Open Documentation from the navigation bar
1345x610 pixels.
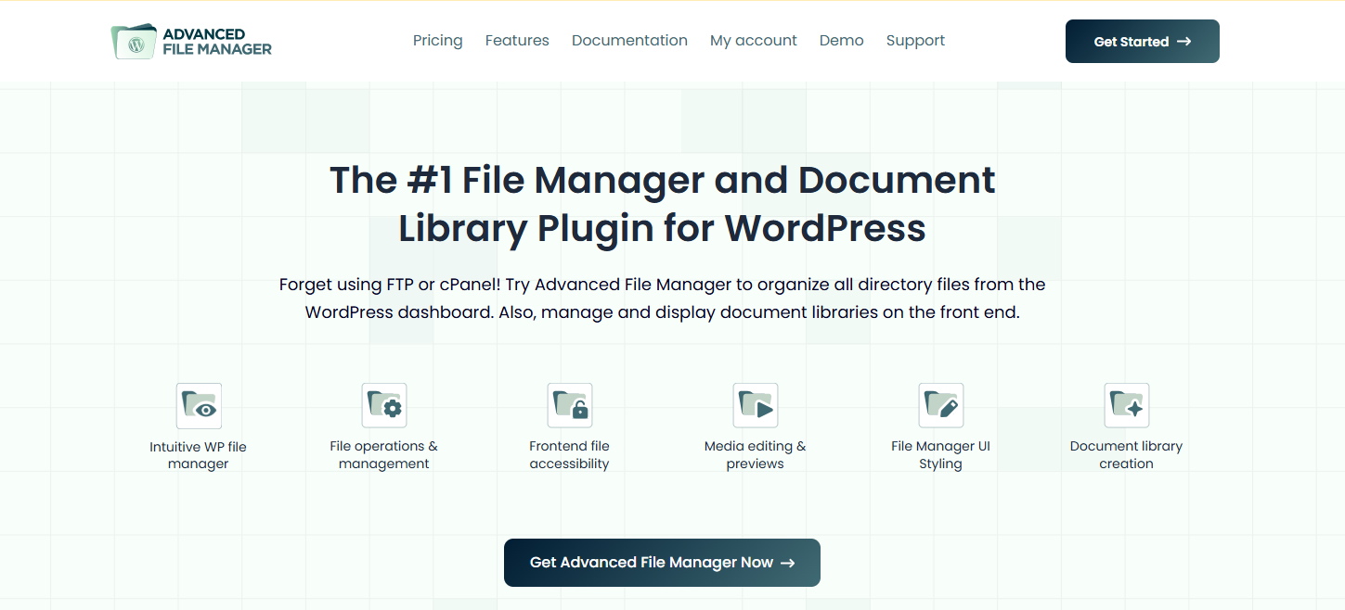tap(629, 41)
